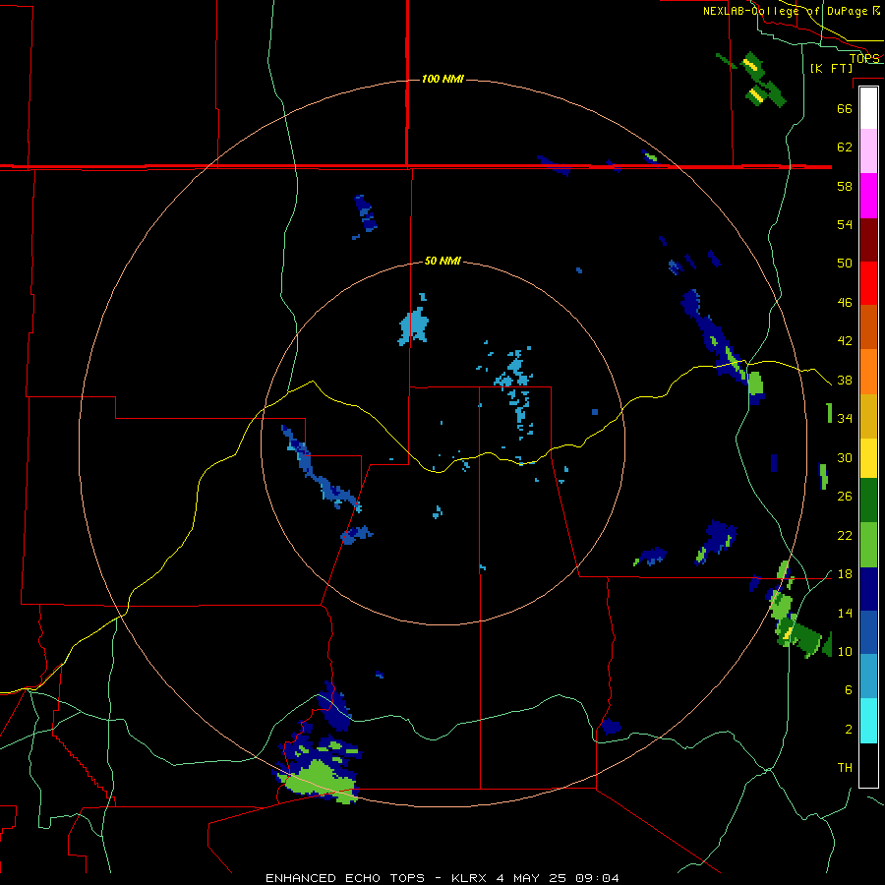Click the yellow legend swatch
Screen dimensions: 885x885
pos(868,458)
